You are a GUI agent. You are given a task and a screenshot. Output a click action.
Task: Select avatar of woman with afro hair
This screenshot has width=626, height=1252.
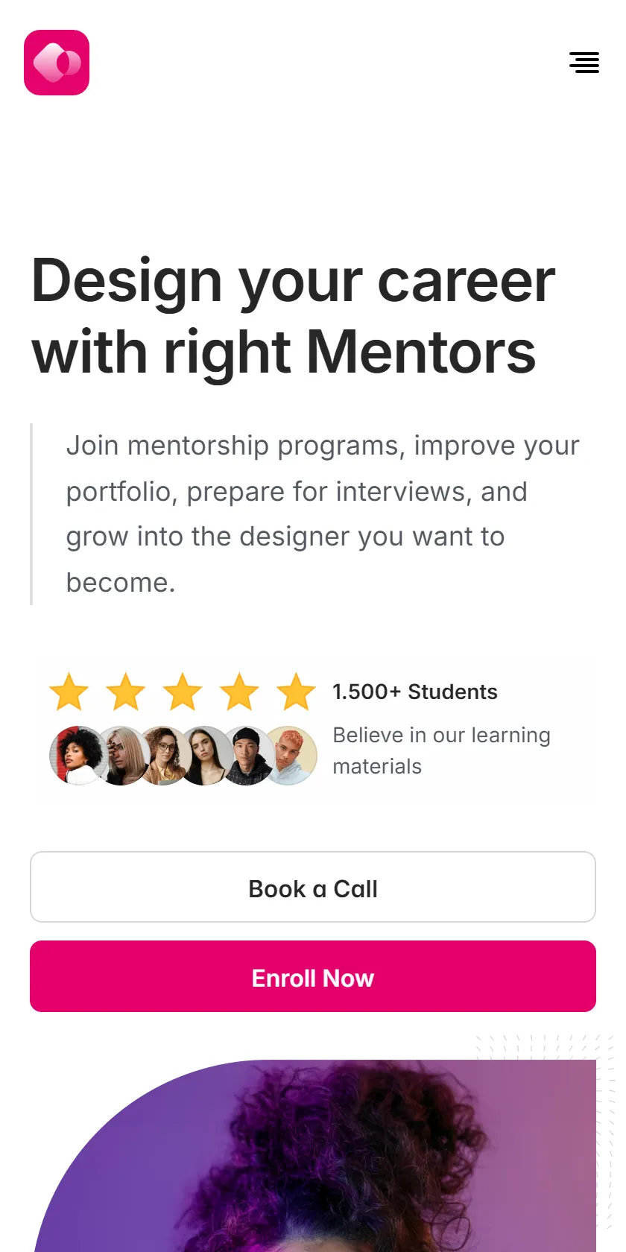[x=77, y=756]
